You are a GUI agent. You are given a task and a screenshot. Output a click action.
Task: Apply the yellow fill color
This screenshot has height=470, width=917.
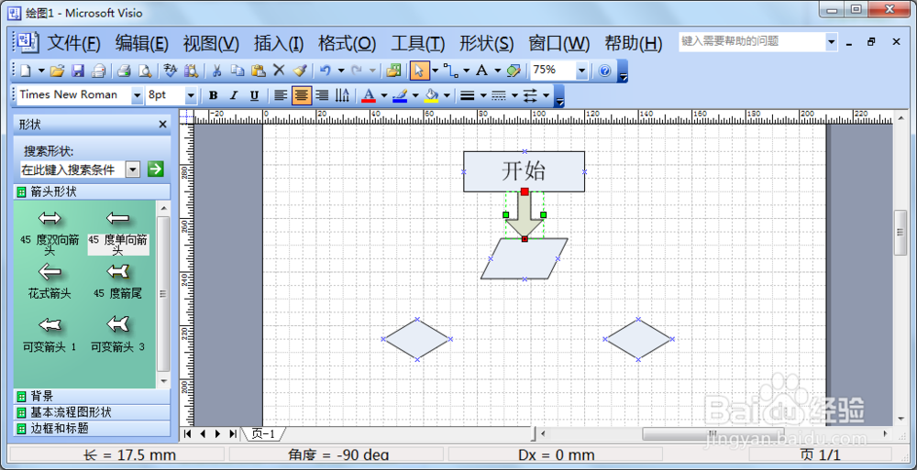tap(431, 95)
